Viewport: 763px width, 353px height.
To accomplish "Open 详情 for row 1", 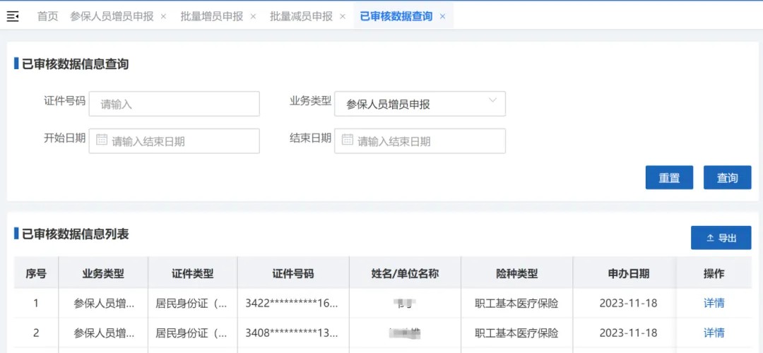I will point(714,303).
